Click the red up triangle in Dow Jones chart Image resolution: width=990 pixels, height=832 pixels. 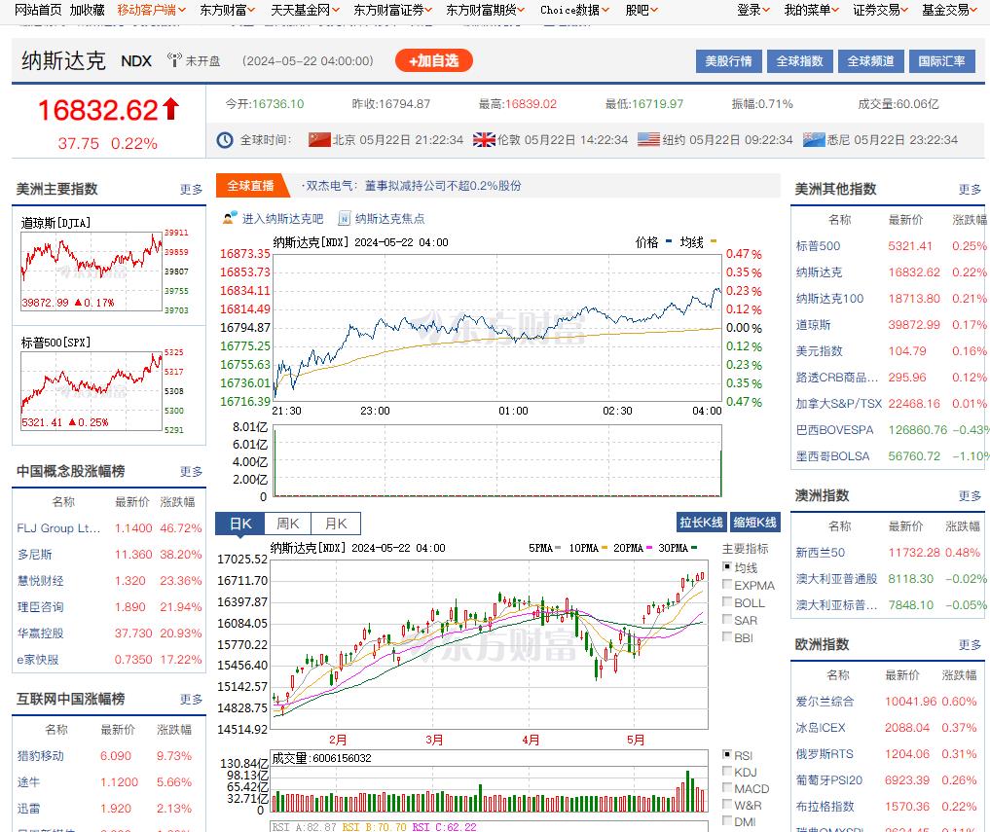[x=78, y=303]
